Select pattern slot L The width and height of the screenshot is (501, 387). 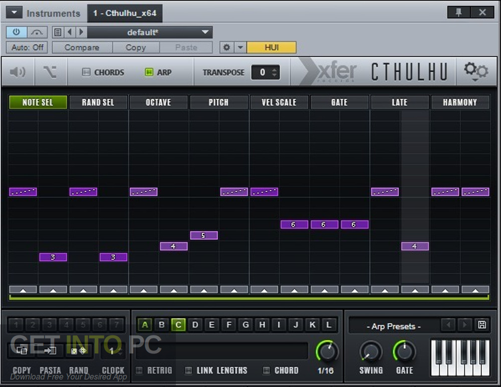329,325
